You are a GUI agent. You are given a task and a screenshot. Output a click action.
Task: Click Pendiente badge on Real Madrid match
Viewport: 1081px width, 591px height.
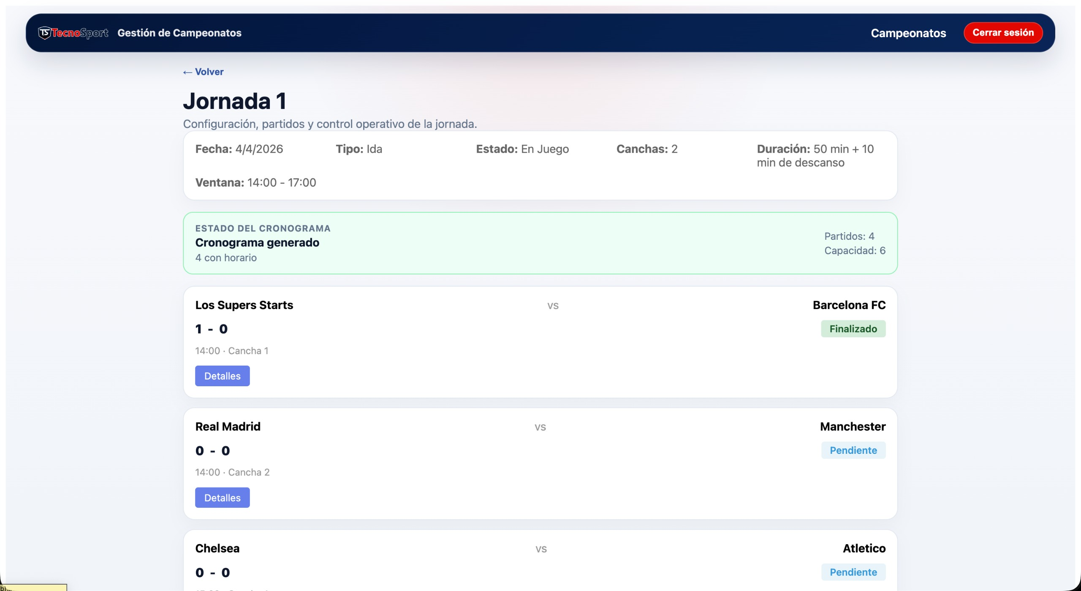tap(853, 450)
